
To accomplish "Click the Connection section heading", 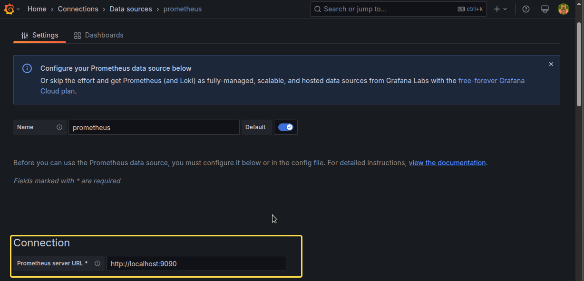I will pos(42,243).
